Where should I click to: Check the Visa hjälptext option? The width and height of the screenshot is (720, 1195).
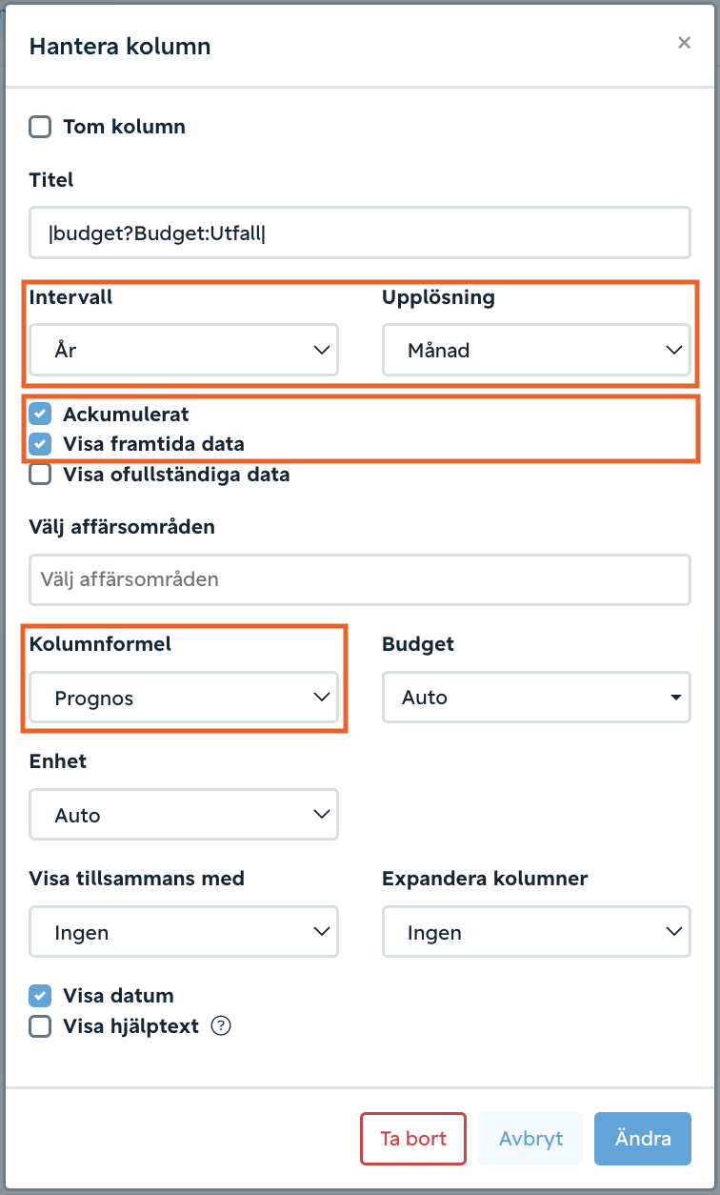click(40, 1026)
